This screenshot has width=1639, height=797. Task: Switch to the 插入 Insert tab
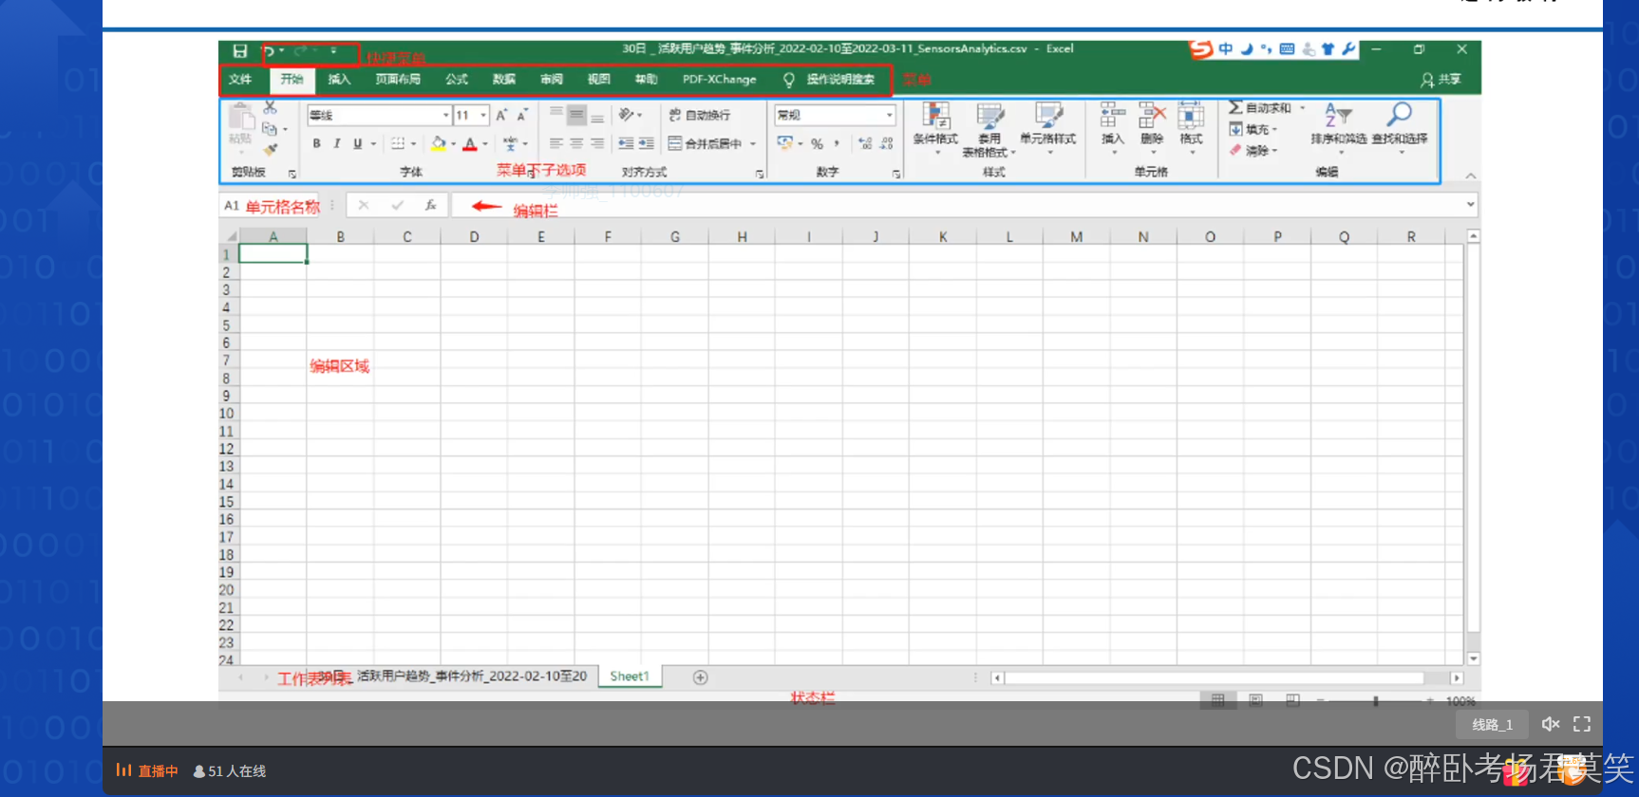[339, 79]
